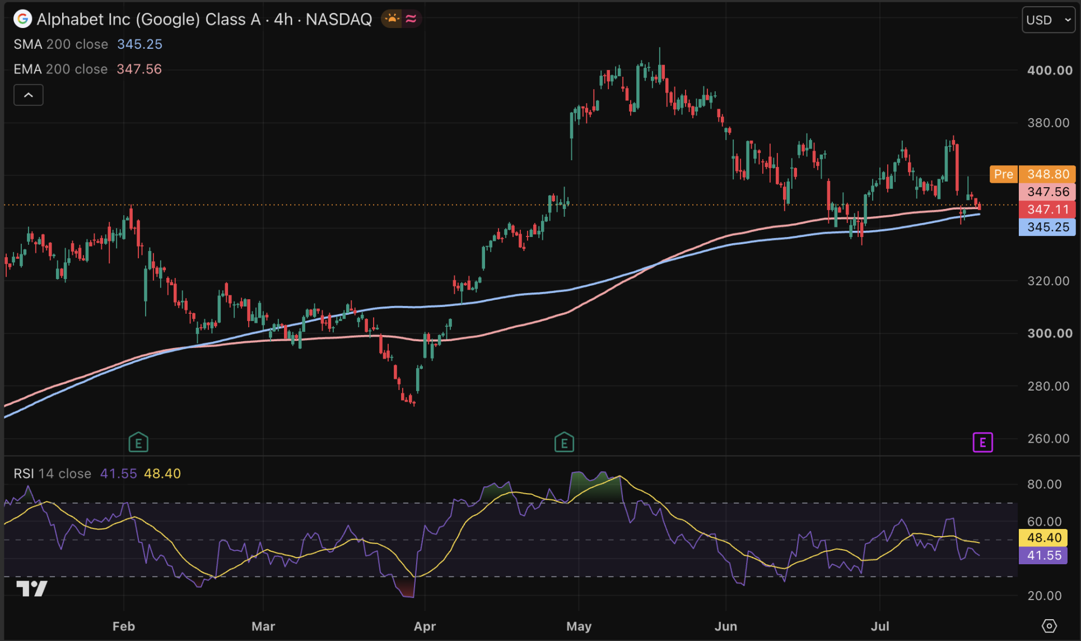Click the 380.00 price axis label
This screenshot has width=1081, height=641.
pos(1049,123)
